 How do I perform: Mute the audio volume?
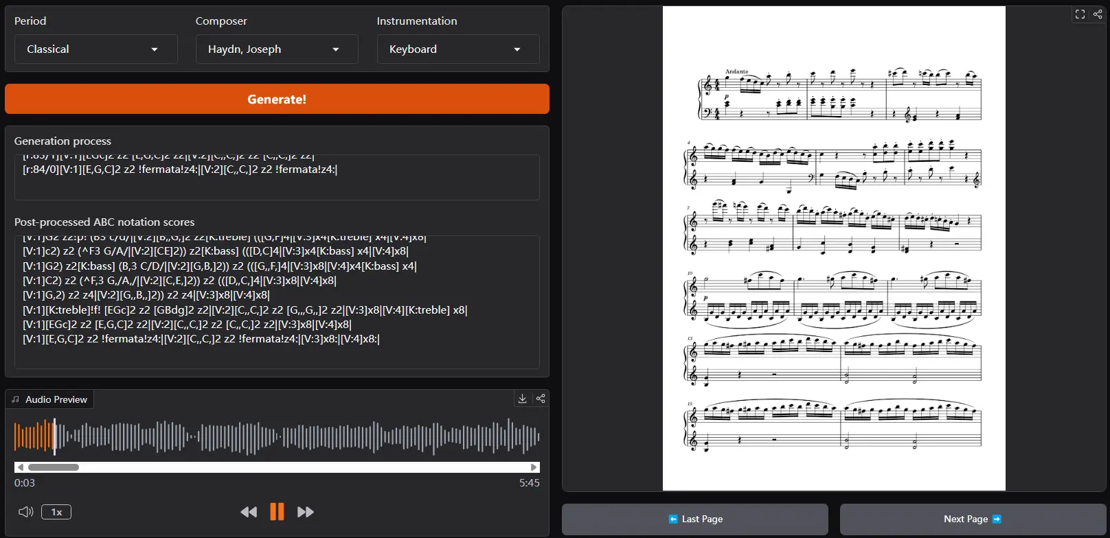click(25, 512)
